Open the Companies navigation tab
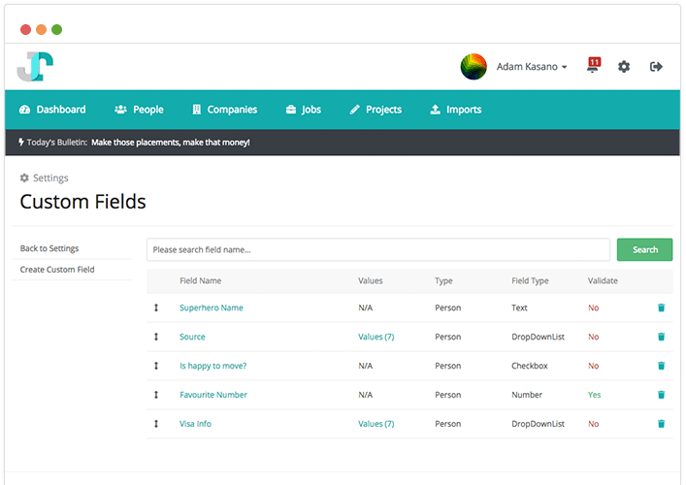Viewport: 686px width, 485px height. [224, 110]
